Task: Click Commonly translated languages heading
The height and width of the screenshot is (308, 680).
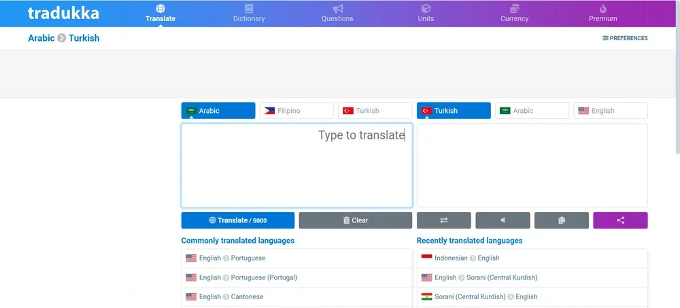Action: 237,241
